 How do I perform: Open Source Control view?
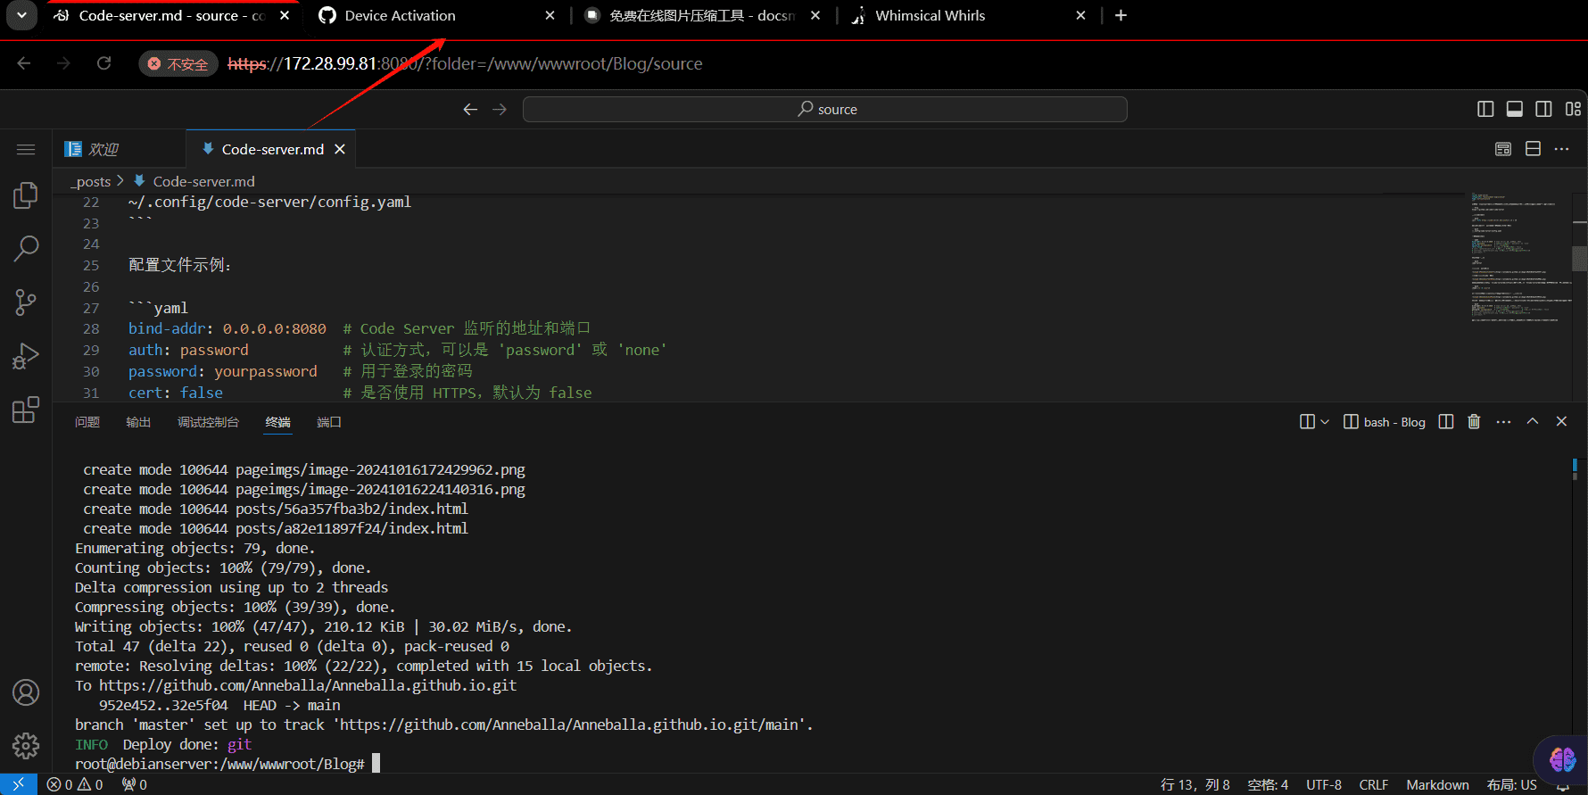(26, 302)
